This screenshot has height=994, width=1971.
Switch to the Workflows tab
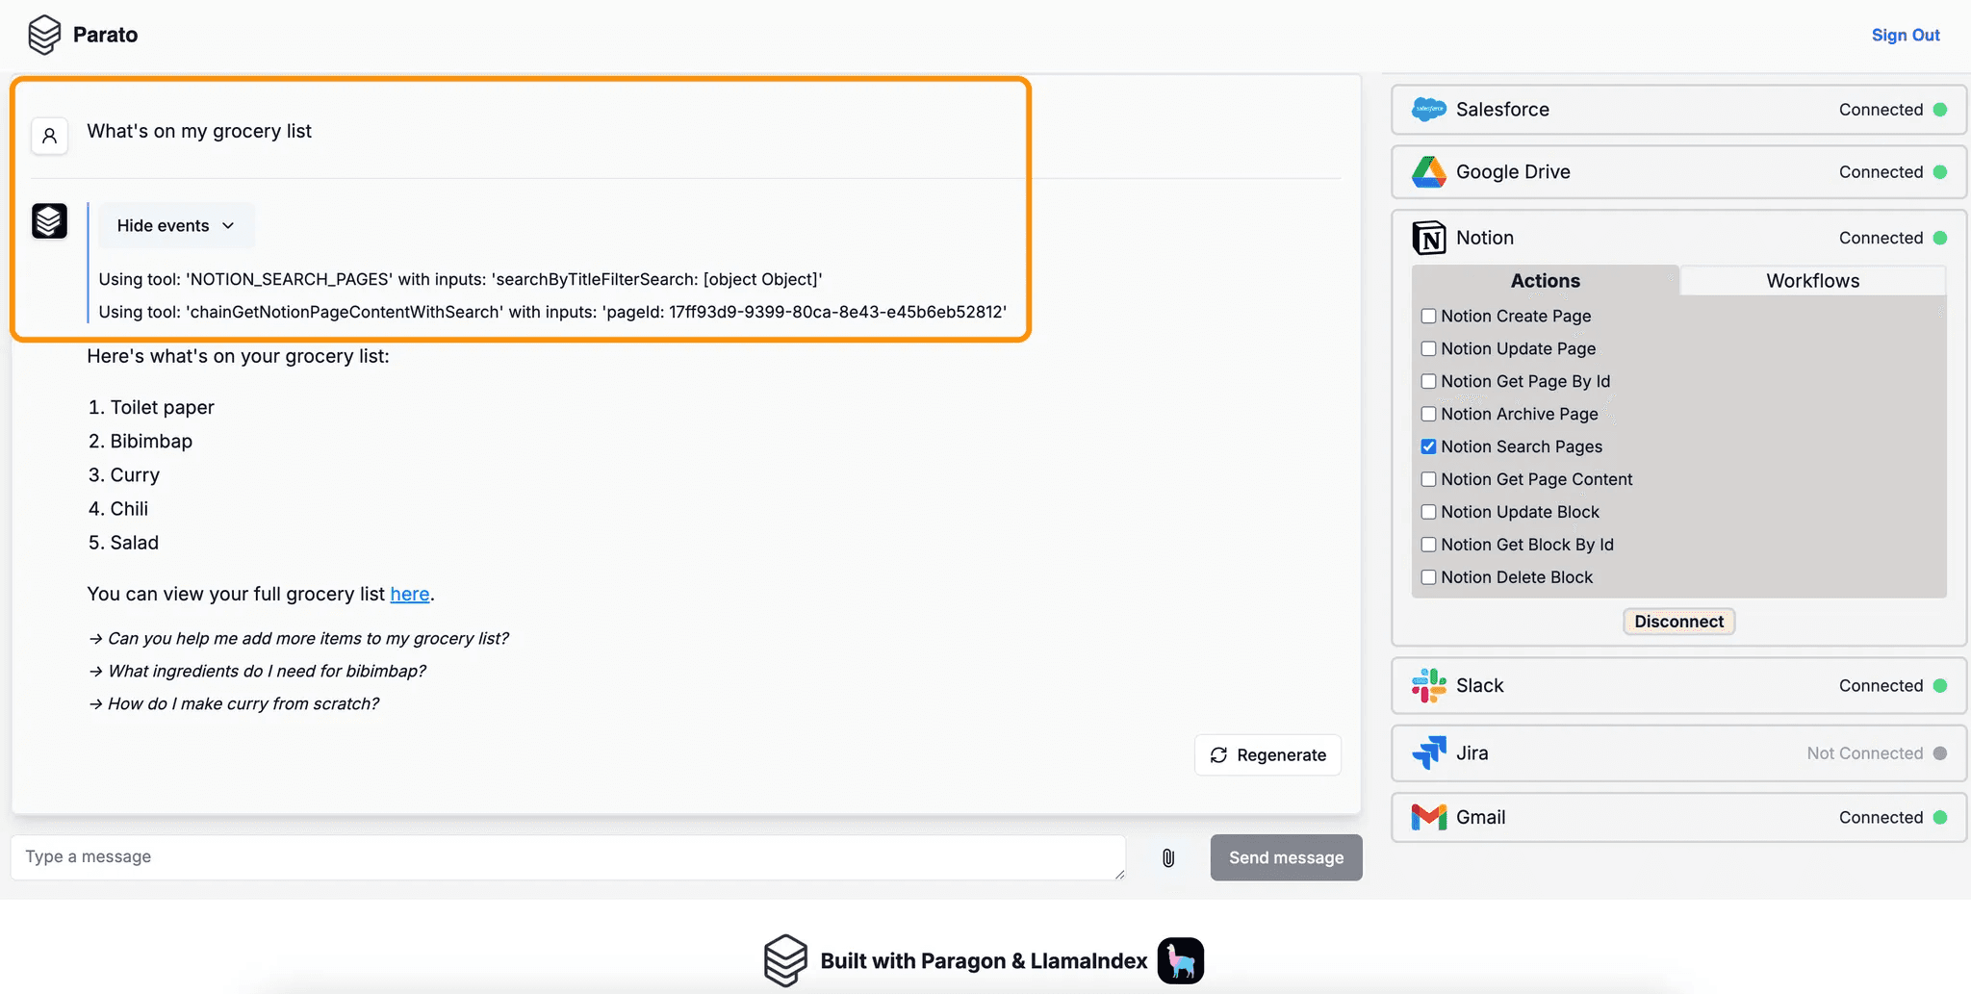1812,281
